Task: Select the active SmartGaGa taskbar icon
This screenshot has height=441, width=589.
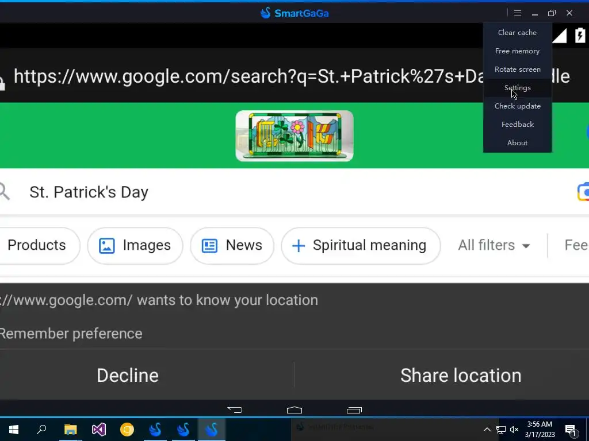Action: (212, 430)
